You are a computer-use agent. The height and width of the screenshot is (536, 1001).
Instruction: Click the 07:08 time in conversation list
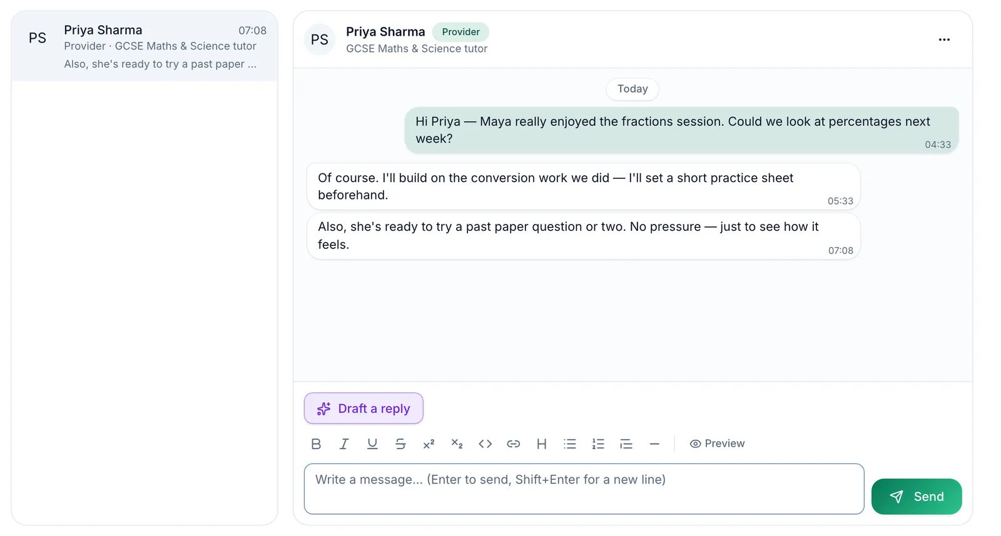(x=252, y=31)
